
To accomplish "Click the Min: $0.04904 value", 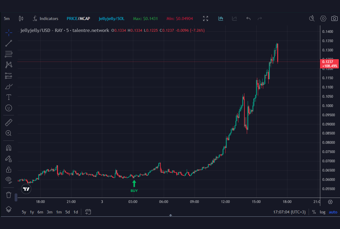I will (x=180, y=19).
